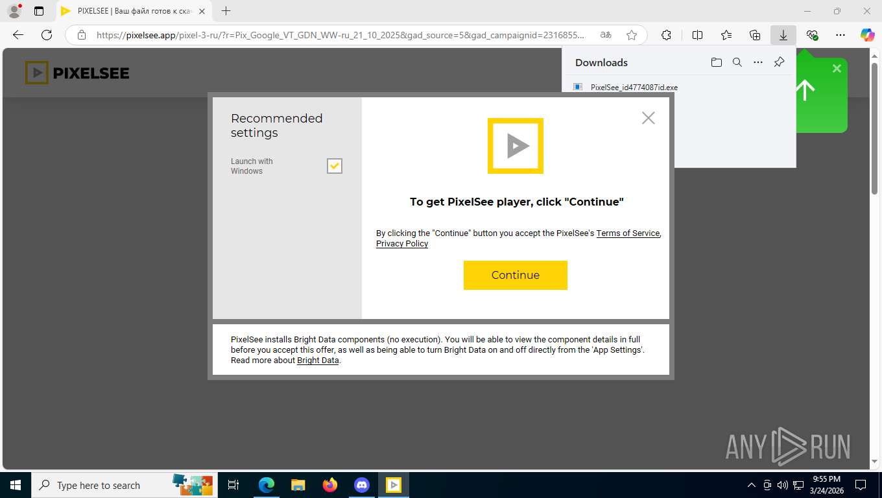Screen dimensions: 882x498
Task: Open more options in Downloads panel
Action: point(757,62)
